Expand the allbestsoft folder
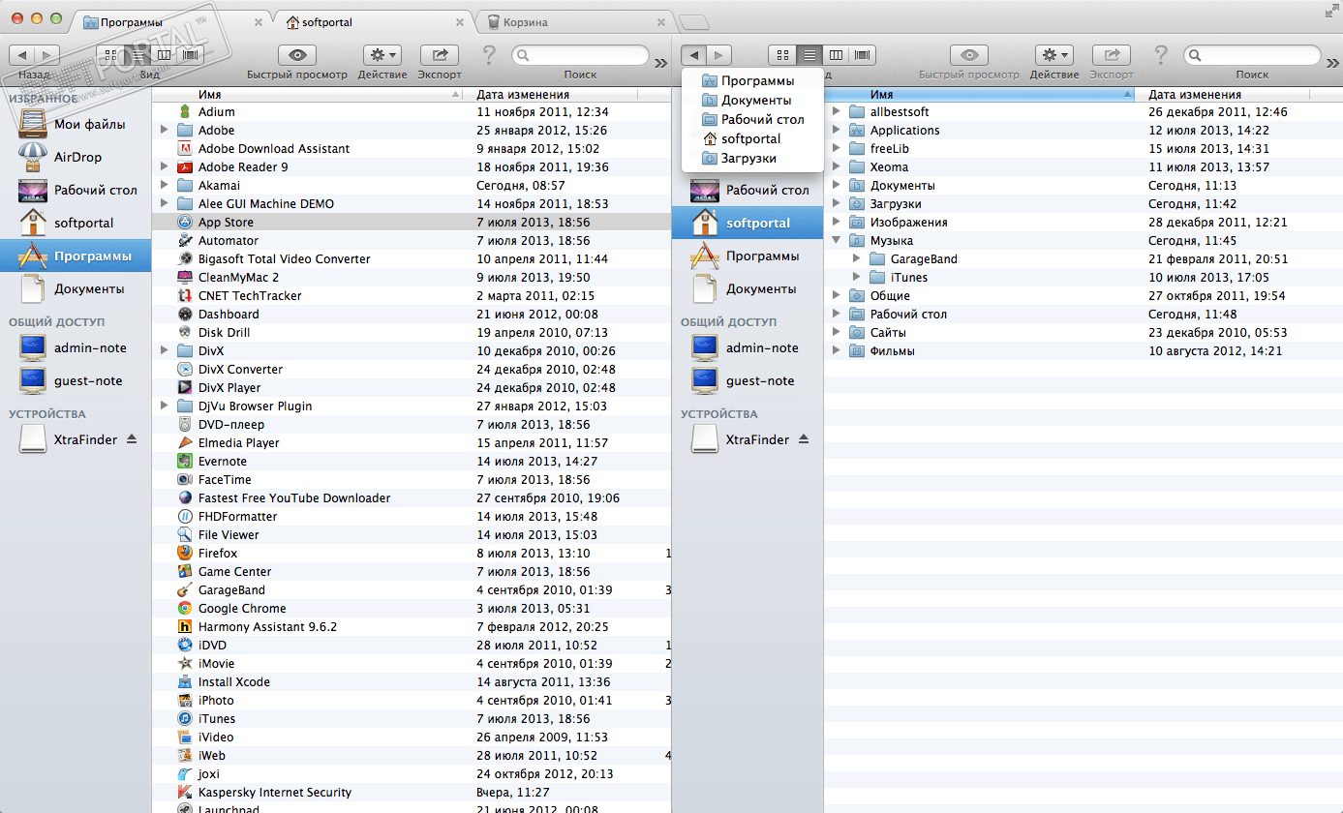 tap(837, 112)
